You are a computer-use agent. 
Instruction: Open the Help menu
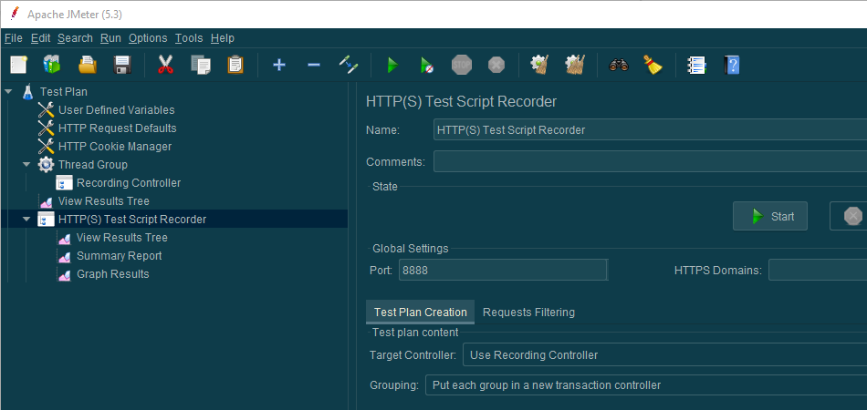(x=223, y=38)
